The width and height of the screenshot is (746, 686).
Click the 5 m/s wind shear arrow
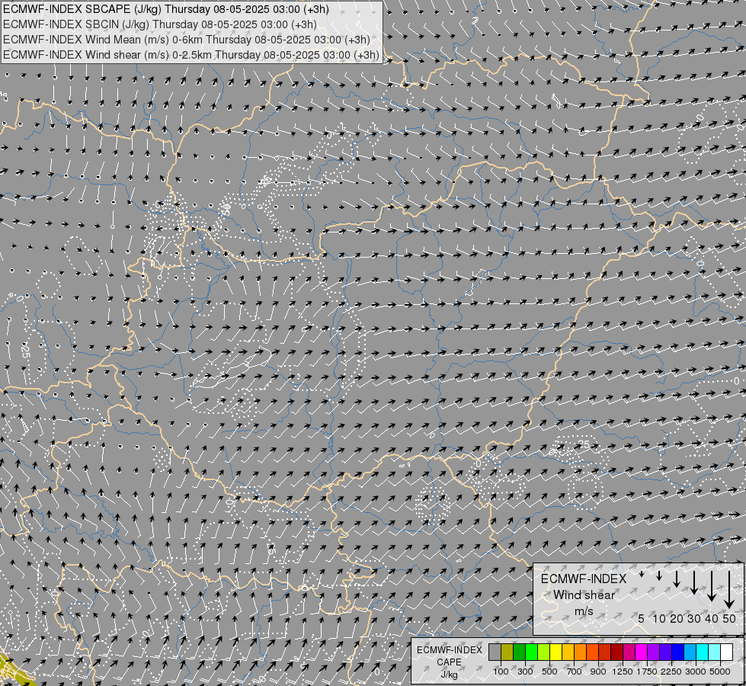(x=642, y=574)
